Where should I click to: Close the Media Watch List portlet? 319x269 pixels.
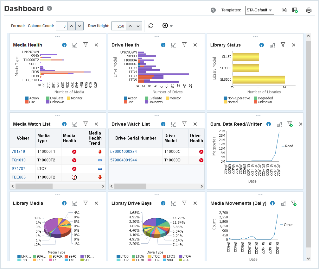point(96,124)
